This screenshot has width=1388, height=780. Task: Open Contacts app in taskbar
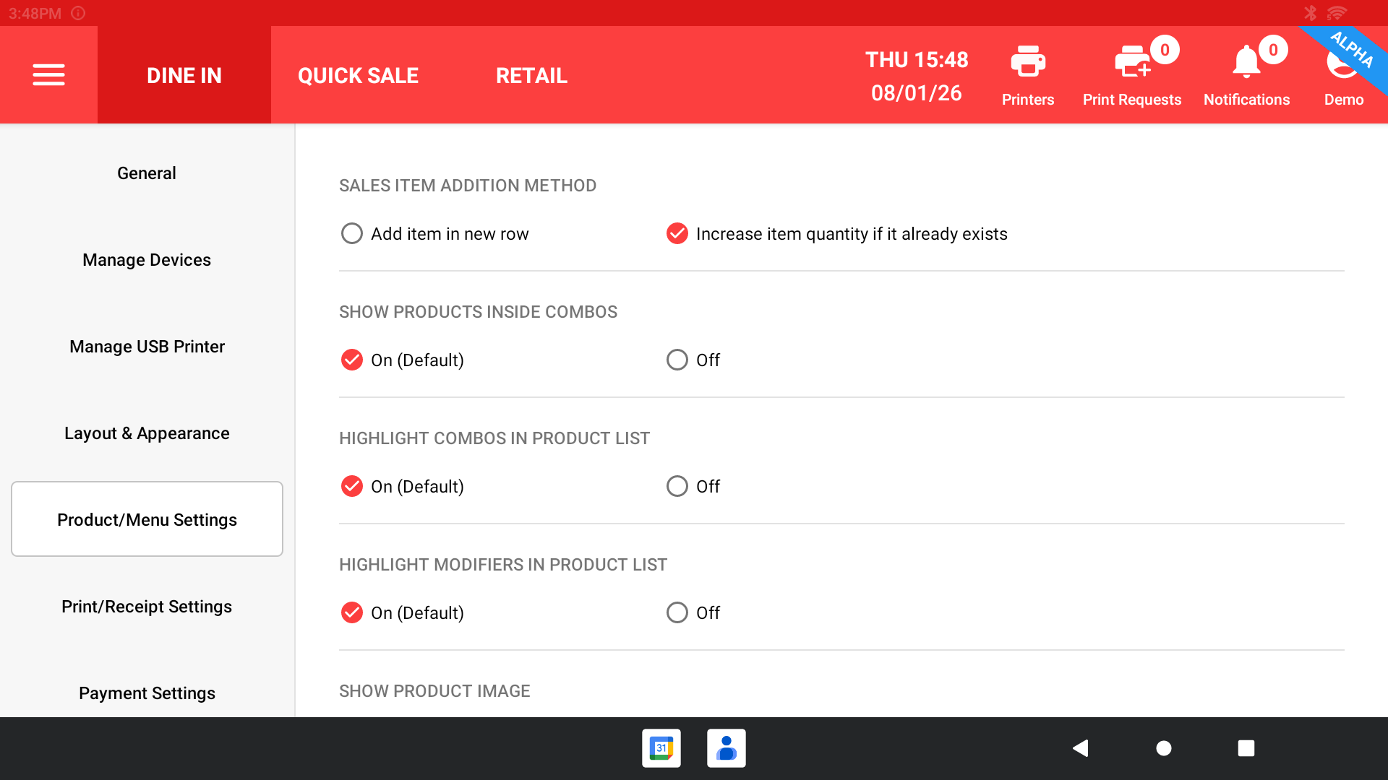726,748
